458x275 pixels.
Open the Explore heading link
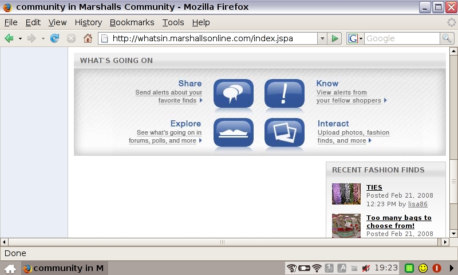click(185, 123)
